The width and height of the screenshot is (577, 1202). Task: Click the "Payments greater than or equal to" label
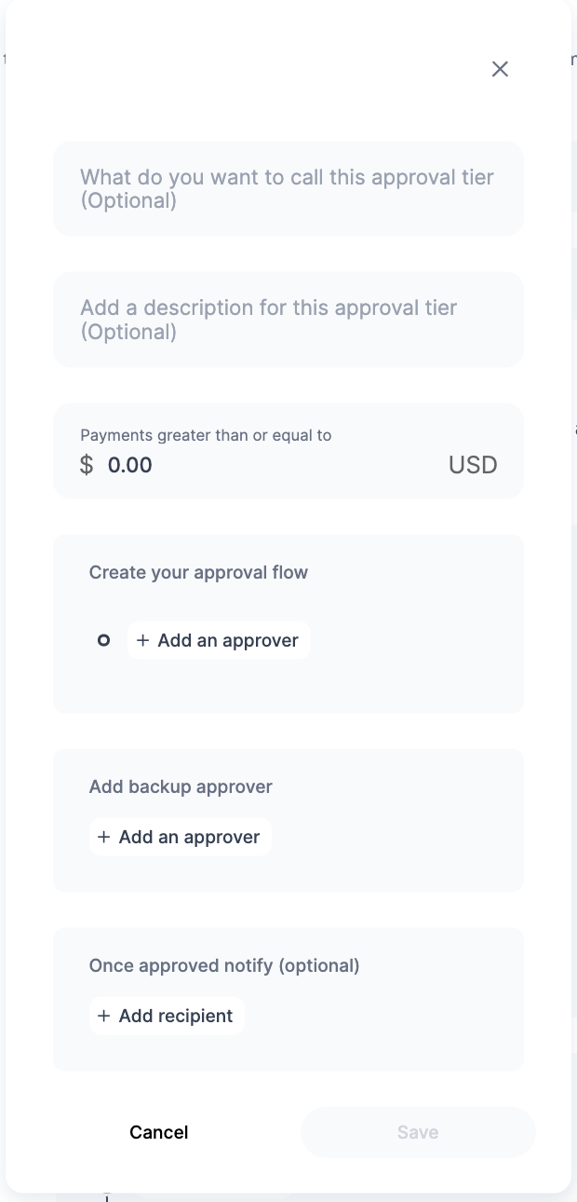206,435
